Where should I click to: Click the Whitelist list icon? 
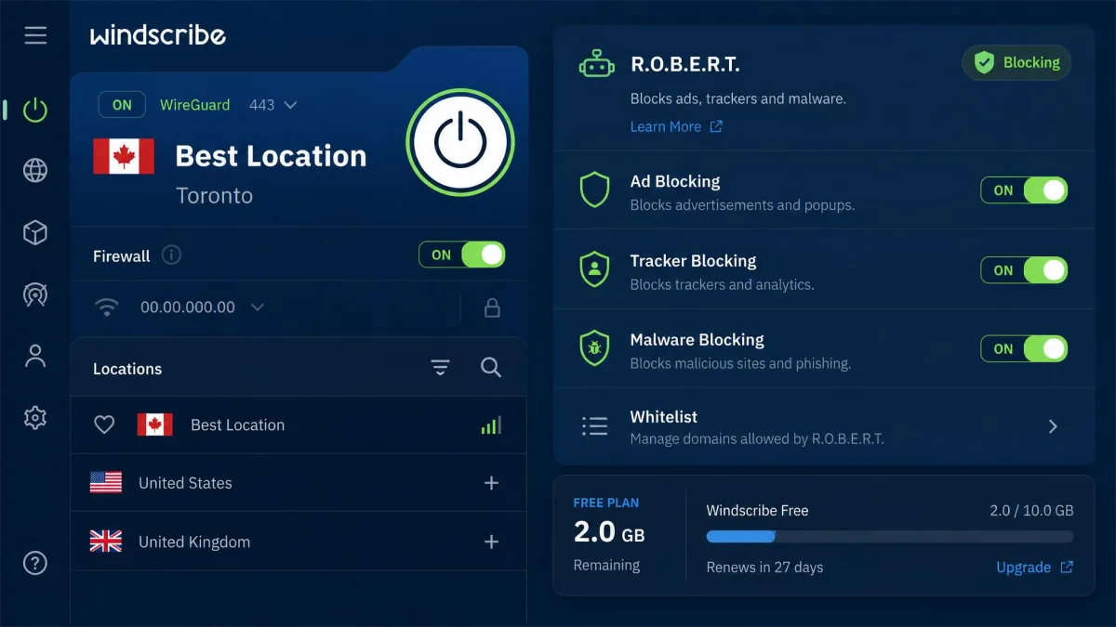coord(594,426)
